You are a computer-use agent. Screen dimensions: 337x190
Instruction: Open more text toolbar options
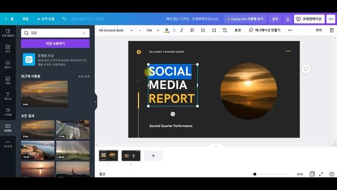pyautogui.click(x=290, y=31)
